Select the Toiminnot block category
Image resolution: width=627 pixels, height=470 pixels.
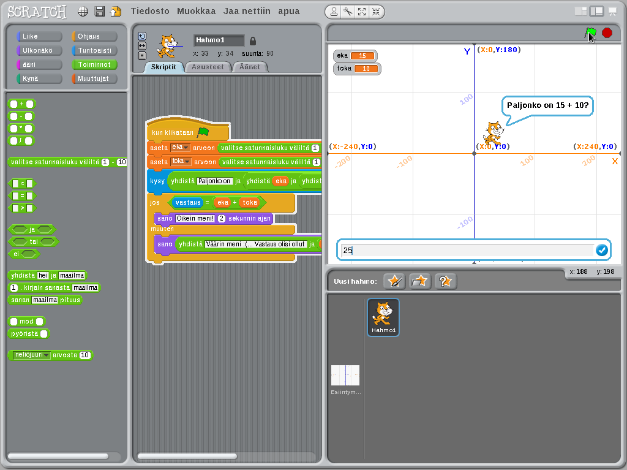tap(94, 64)
